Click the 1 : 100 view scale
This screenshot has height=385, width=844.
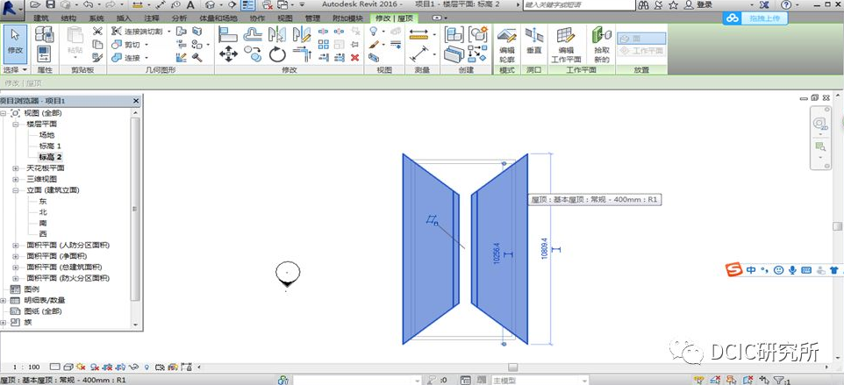[x=26, y=367]
